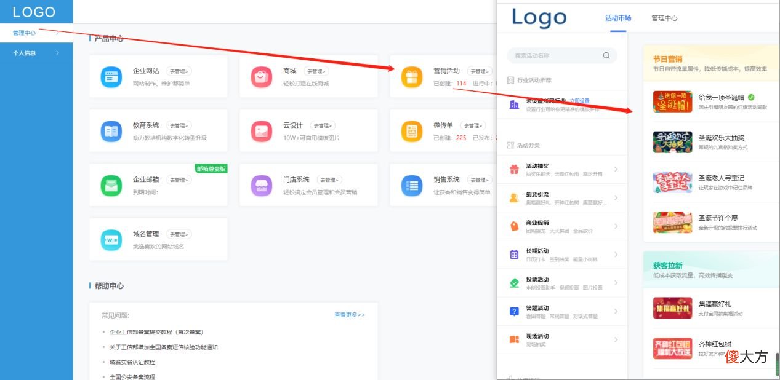Click 去管理 button for 教育系统
The image size is (780, 380).
click(x=179, y=125)
